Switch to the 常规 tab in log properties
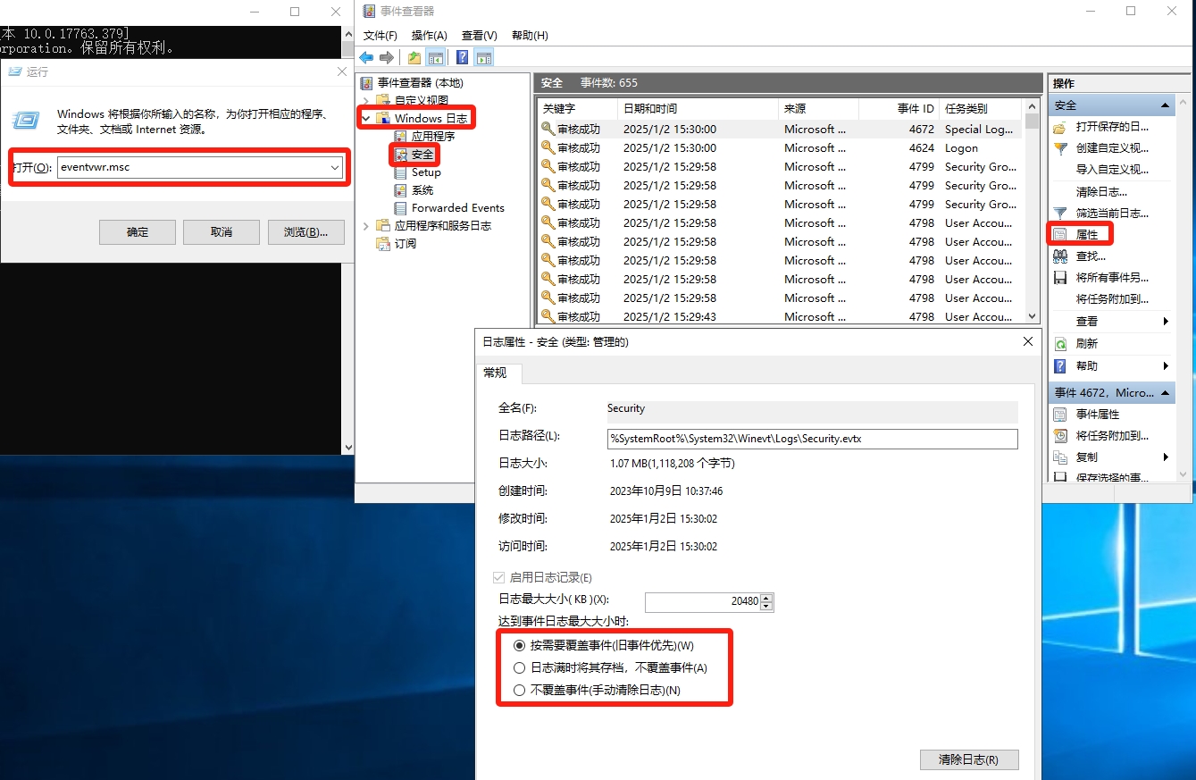 [497, 373]
